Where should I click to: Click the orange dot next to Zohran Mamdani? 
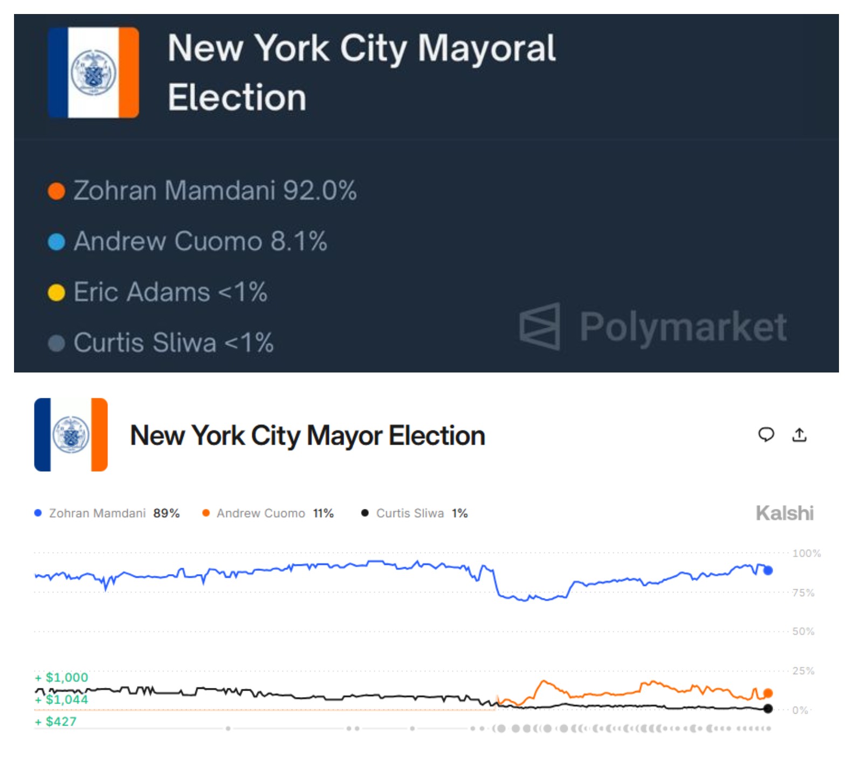click(56, 190)
